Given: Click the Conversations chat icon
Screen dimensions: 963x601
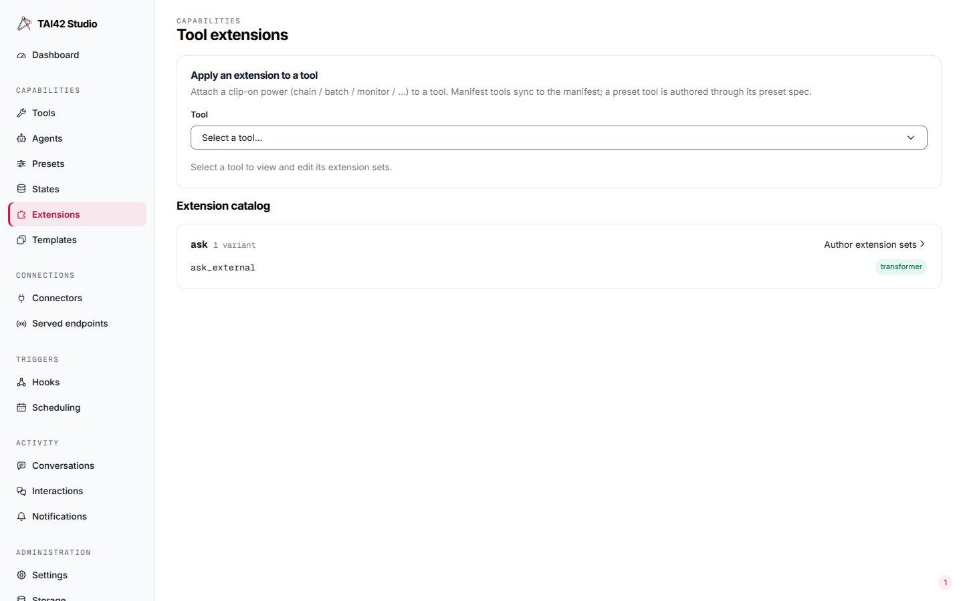Looking at the screenshot, I should [x=21, y=466].
